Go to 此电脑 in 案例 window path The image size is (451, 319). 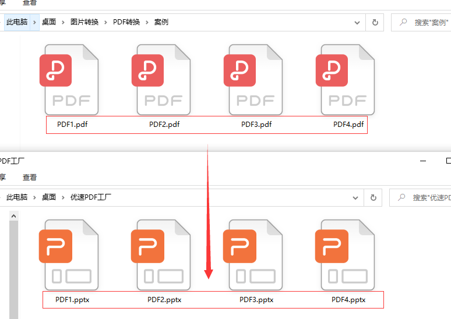[17, 22]
